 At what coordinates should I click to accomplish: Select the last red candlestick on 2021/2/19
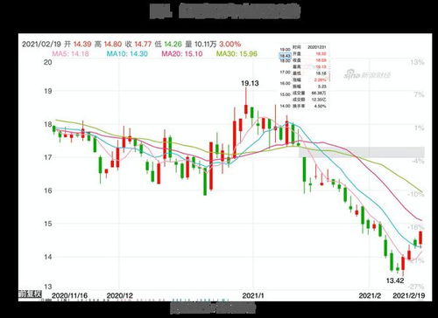pyautogui.click(x=420, y=238)
